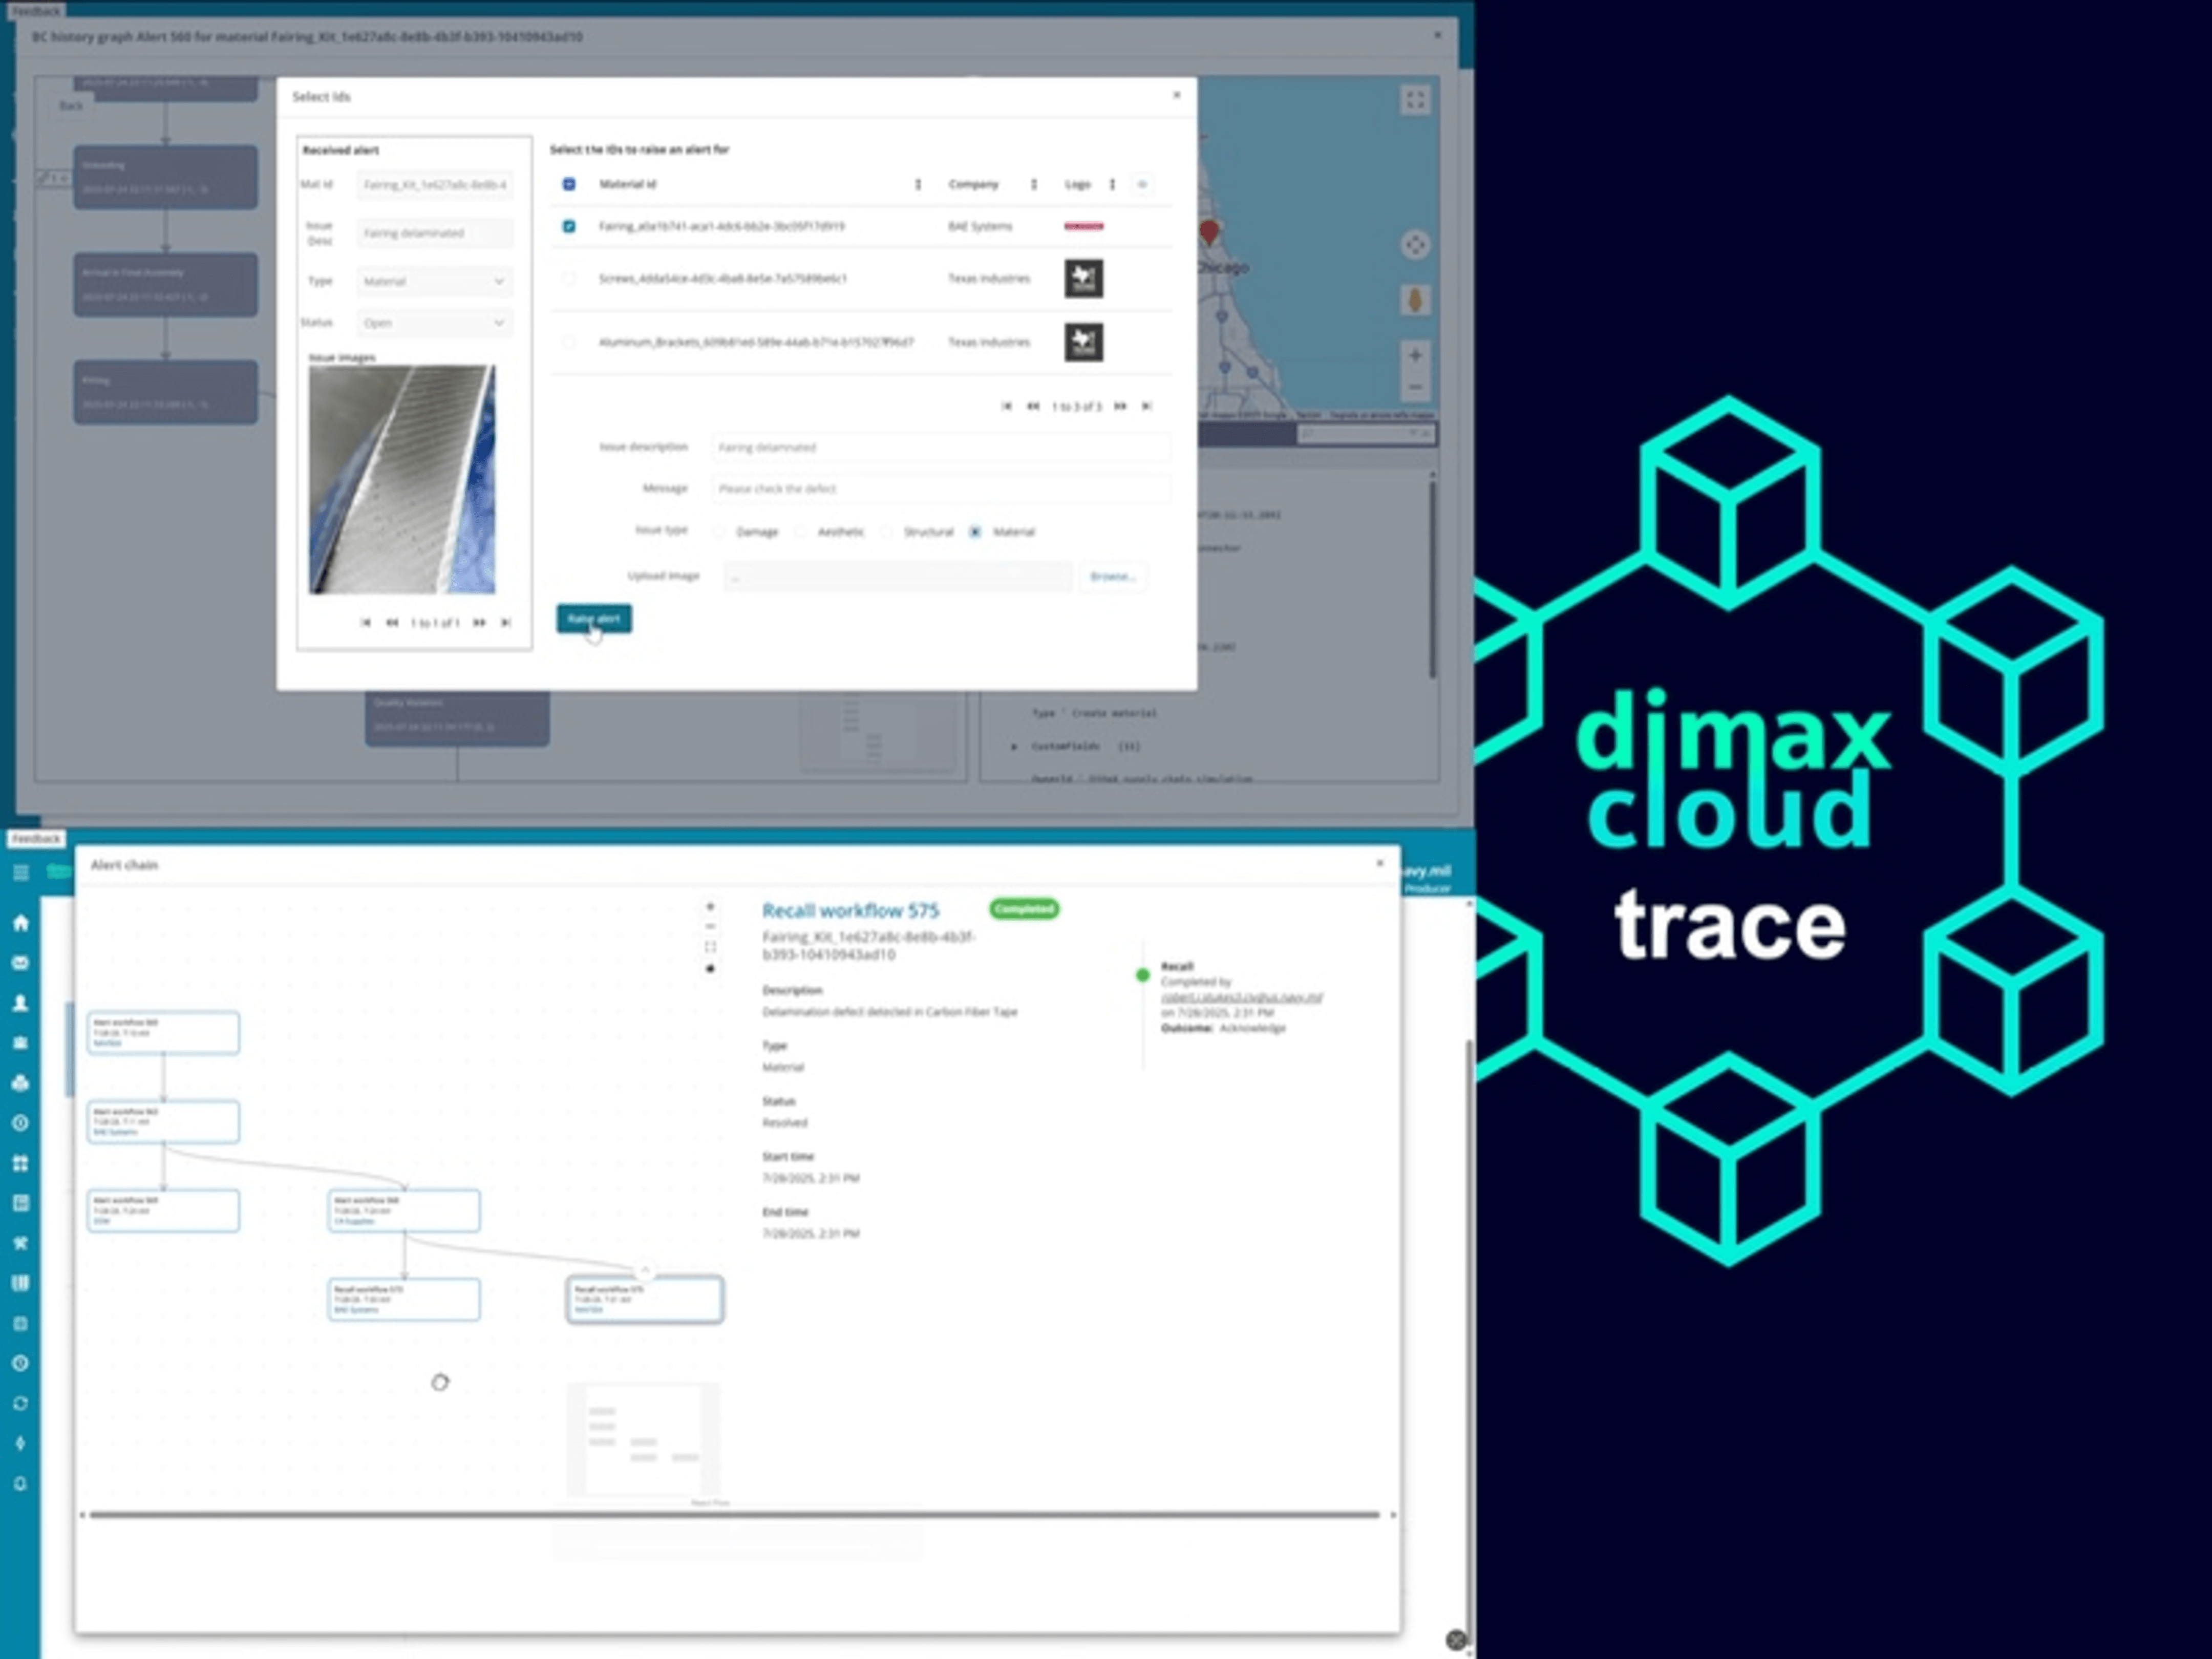This screenshot has width=2212, height=1659.
Task: Click the Mat Id field in Received alert
Action: coord(434,185)
